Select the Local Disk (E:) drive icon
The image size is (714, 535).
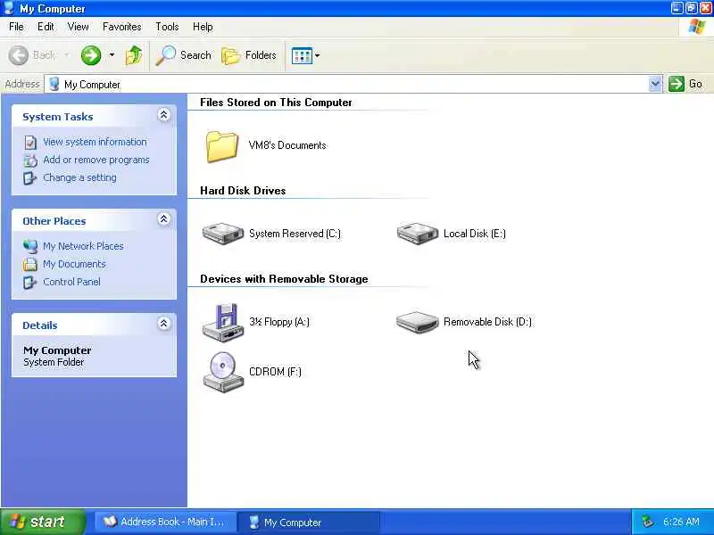coord(418,234)
